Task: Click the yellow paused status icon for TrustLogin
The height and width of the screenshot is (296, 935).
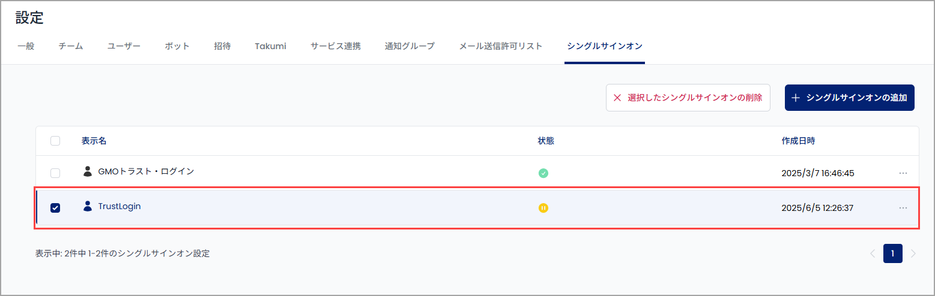Action: (x=543, y=208)
